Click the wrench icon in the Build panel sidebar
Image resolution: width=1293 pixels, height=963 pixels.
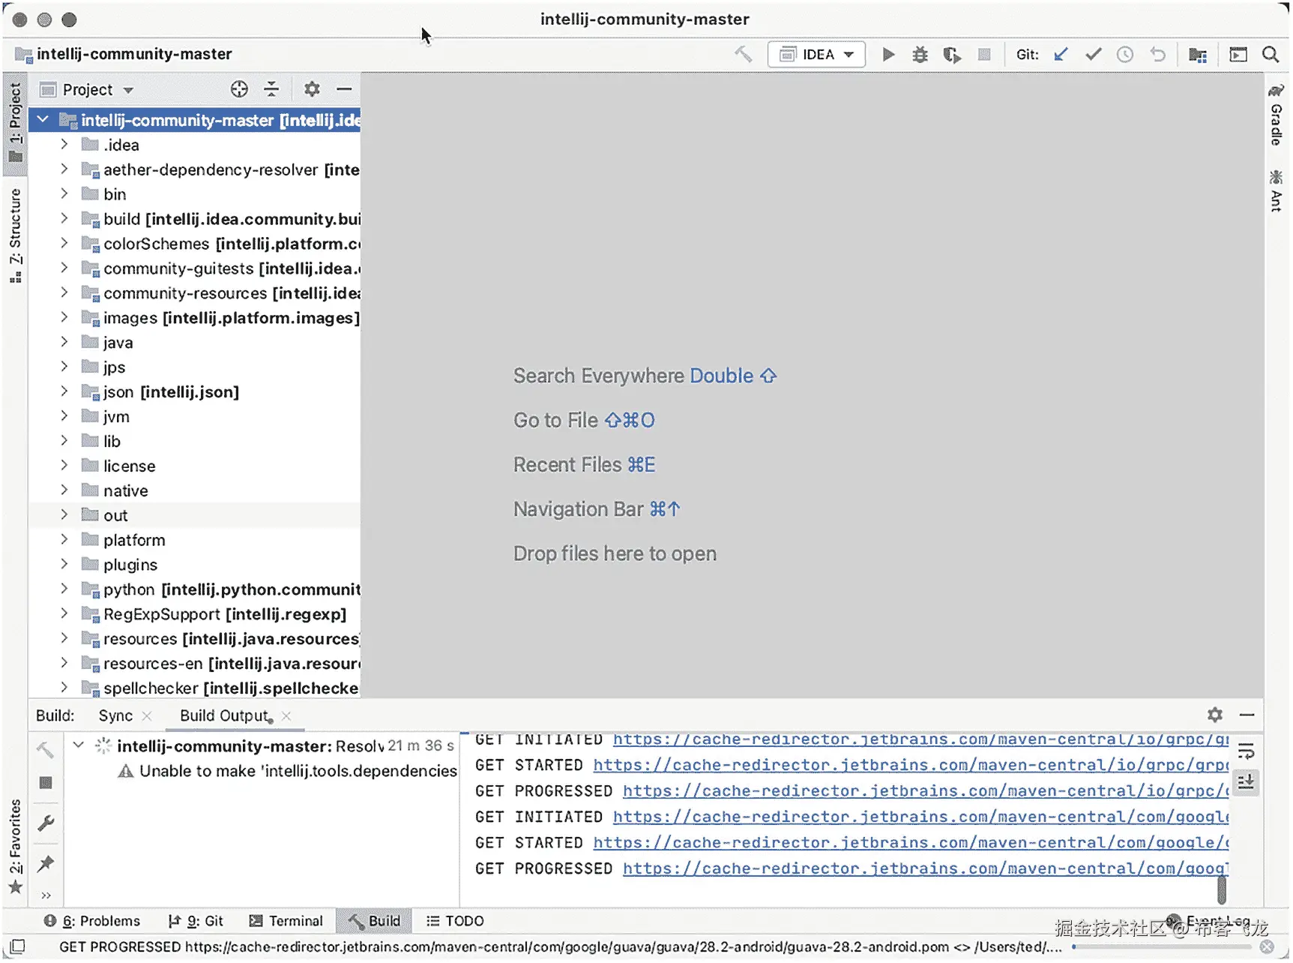(x=46, y=823)
